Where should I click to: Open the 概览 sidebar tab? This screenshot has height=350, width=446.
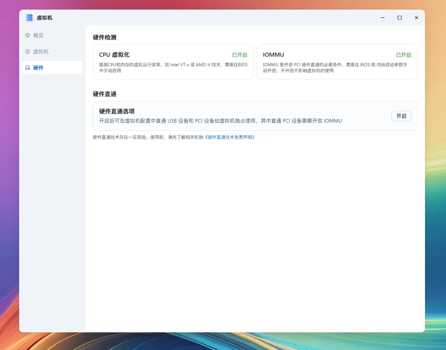click(38, 35)
